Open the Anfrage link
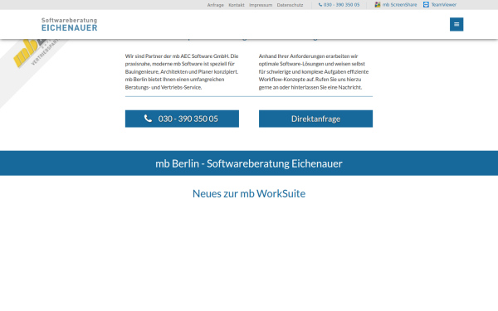 (x=215, y=5)
